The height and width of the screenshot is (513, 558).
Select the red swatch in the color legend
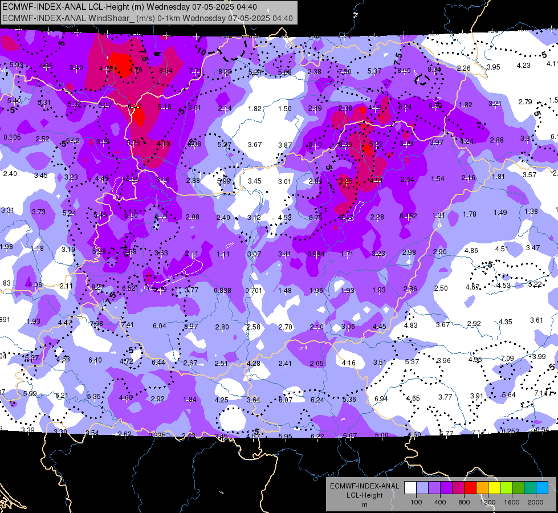[470, 488]
